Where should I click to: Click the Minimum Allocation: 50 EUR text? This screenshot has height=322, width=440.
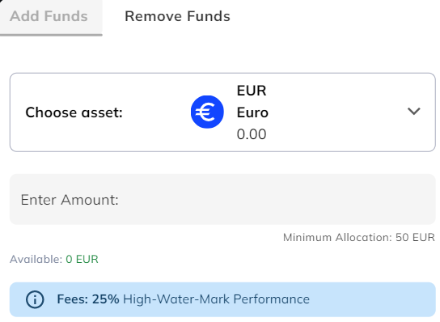tap(359, 238)
